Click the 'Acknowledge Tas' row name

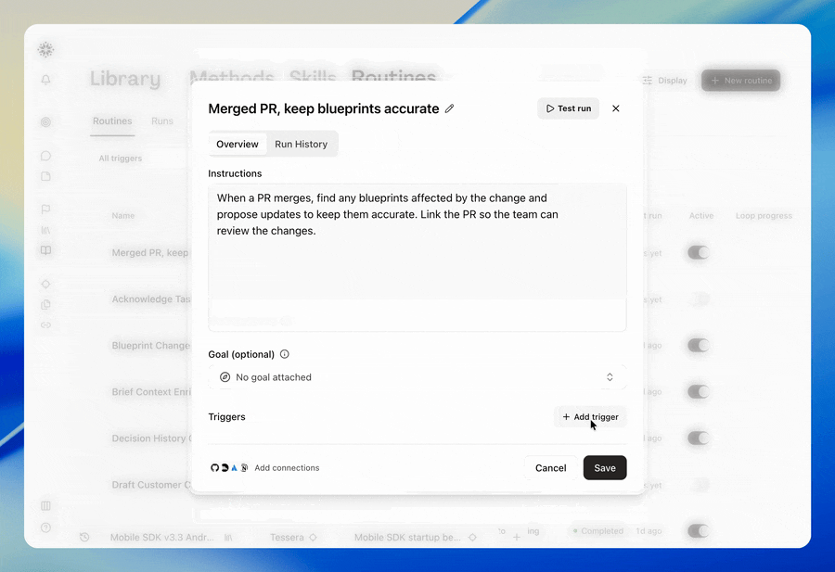[x=151, y=299]
